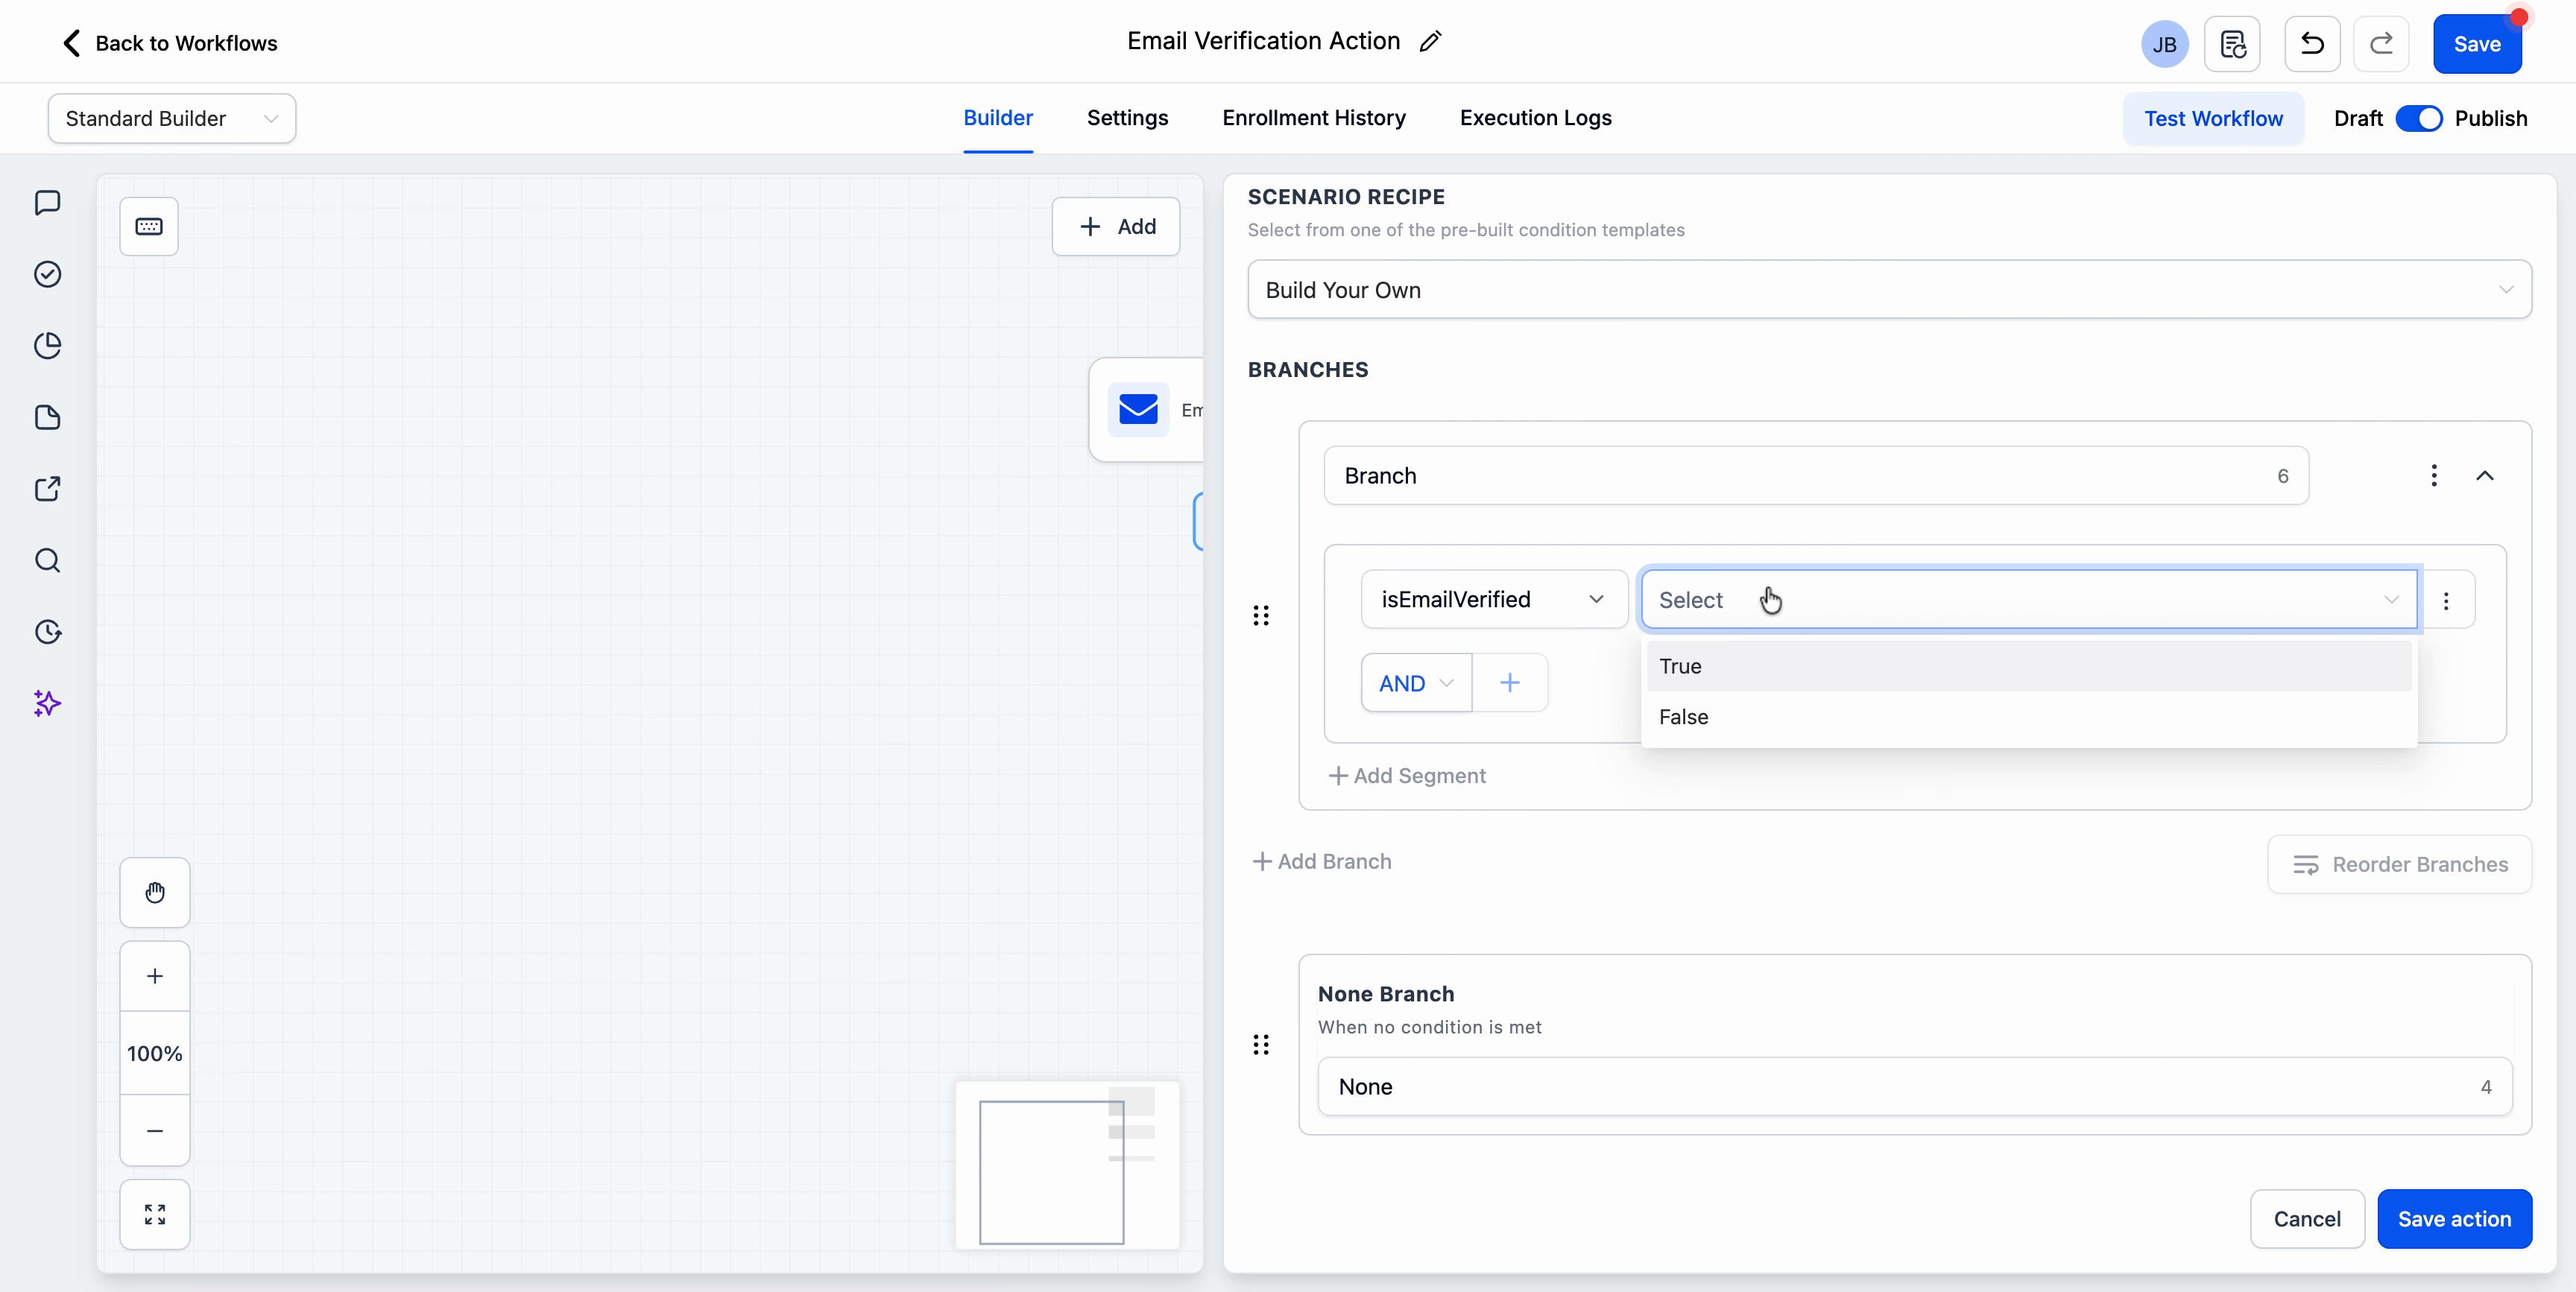Select the checkmark status icon in the sidebar
This screenshot has width=2576, height=1292.
[47, 274]
